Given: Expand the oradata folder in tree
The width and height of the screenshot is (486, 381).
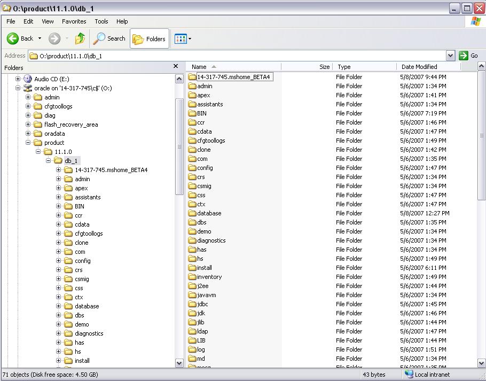Looking at the screenshot, I should (28, 134).
